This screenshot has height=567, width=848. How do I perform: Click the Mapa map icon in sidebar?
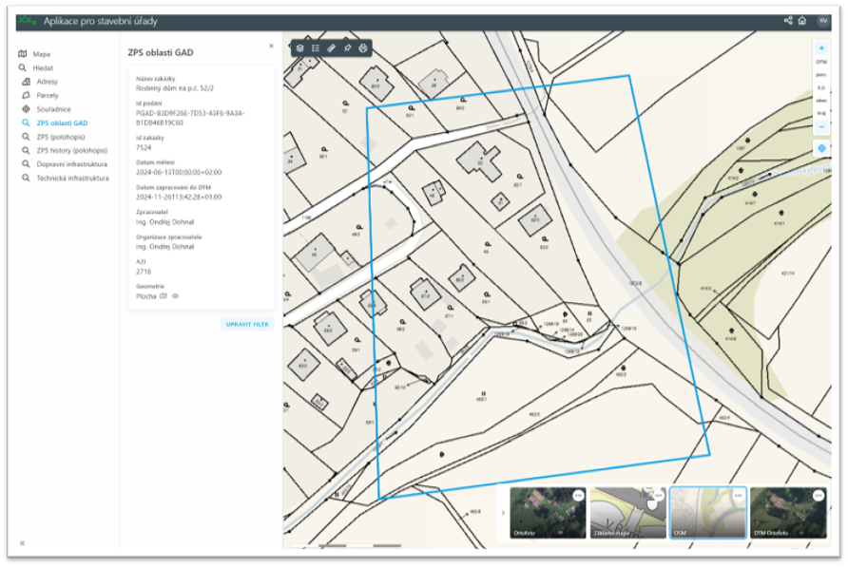tap(22, 53)
